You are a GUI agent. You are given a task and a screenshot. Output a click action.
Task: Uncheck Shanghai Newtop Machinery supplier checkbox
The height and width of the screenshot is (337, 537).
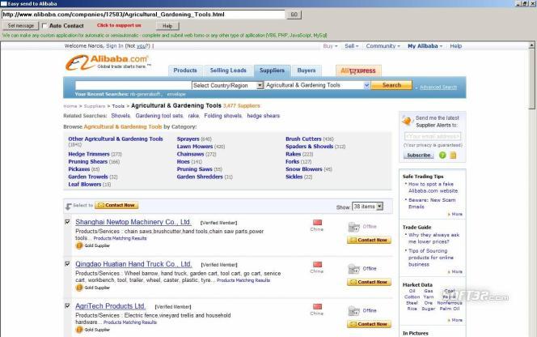(x=67, y=222)
